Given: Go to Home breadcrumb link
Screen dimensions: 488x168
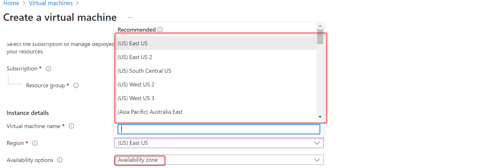Looking at the screenshot, I should pyautogui.click(x=11, y=3).
